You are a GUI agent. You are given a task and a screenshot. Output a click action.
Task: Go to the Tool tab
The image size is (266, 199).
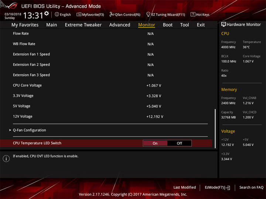point(185,25)
